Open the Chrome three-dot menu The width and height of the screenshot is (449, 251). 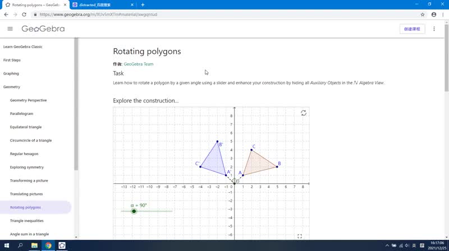tap(443, 15)
